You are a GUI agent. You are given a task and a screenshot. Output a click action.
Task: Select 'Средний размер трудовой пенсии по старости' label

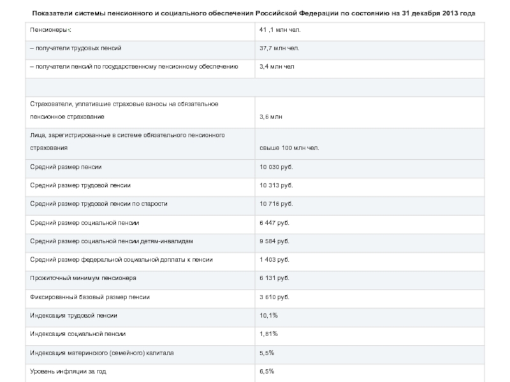[x=99, y=204]
